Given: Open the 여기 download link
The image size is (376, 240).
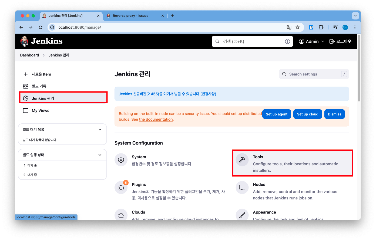Looking at the screenshot, I should pos(167,94).
